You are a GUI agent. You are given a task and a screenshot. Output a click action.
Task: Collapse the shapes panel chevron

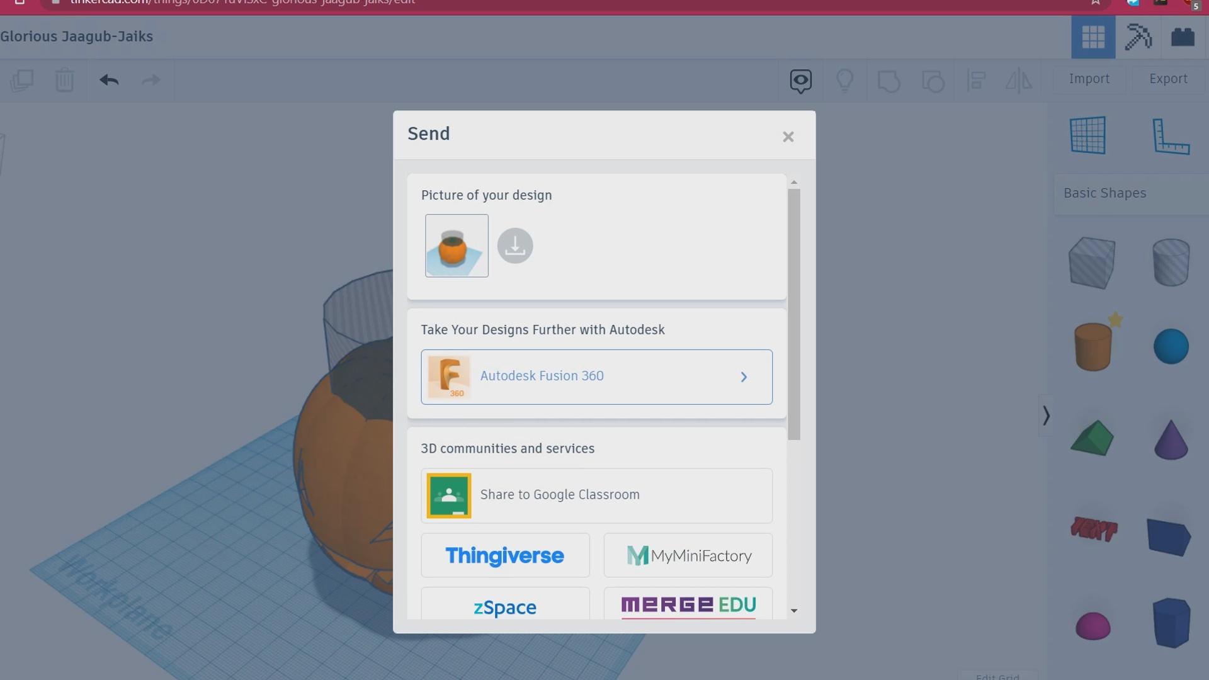coord(1046,416)
